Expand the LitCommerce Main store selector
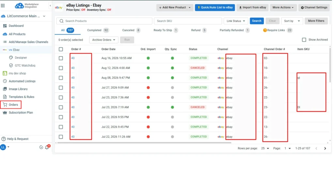334x188 pixels. [44, 16]
